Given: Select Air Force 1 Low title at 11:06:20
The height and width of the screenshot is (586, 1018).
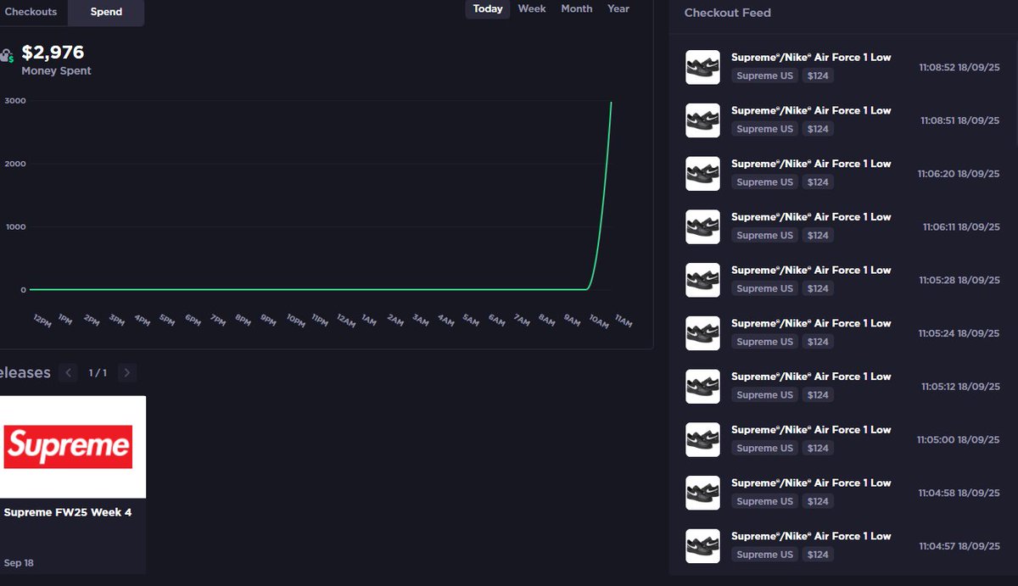Looking at the screenshot, I should point(811,164).
